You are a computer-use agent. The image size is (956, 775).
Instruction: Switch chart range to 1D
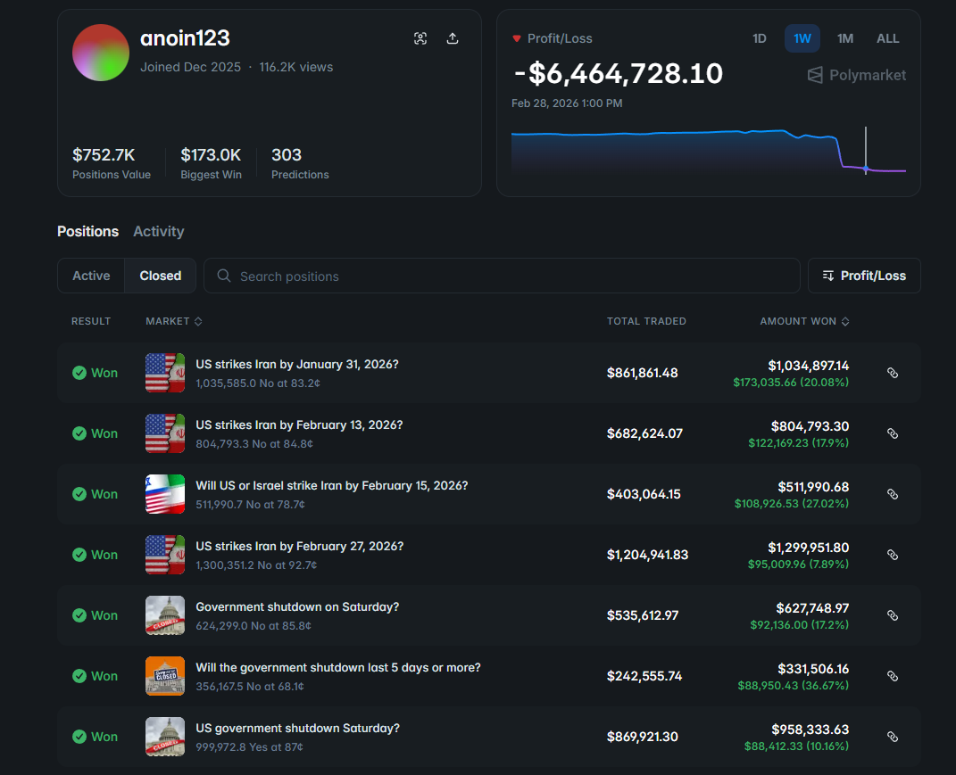[760, 38]
